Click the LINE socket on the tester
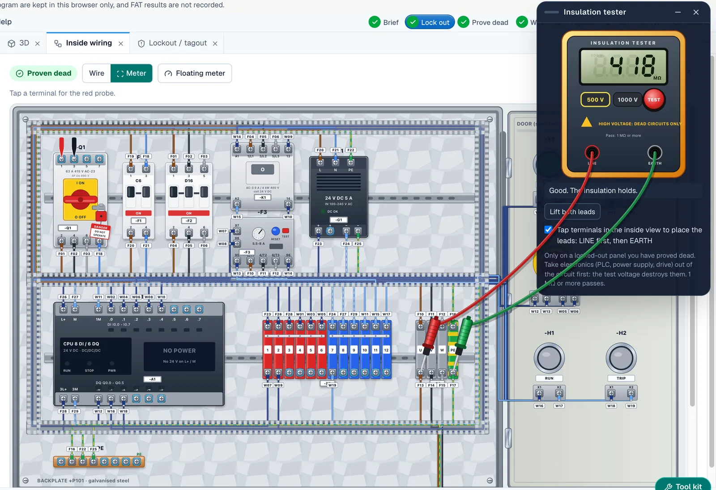 pyautogui.click(x=592, y=153)
